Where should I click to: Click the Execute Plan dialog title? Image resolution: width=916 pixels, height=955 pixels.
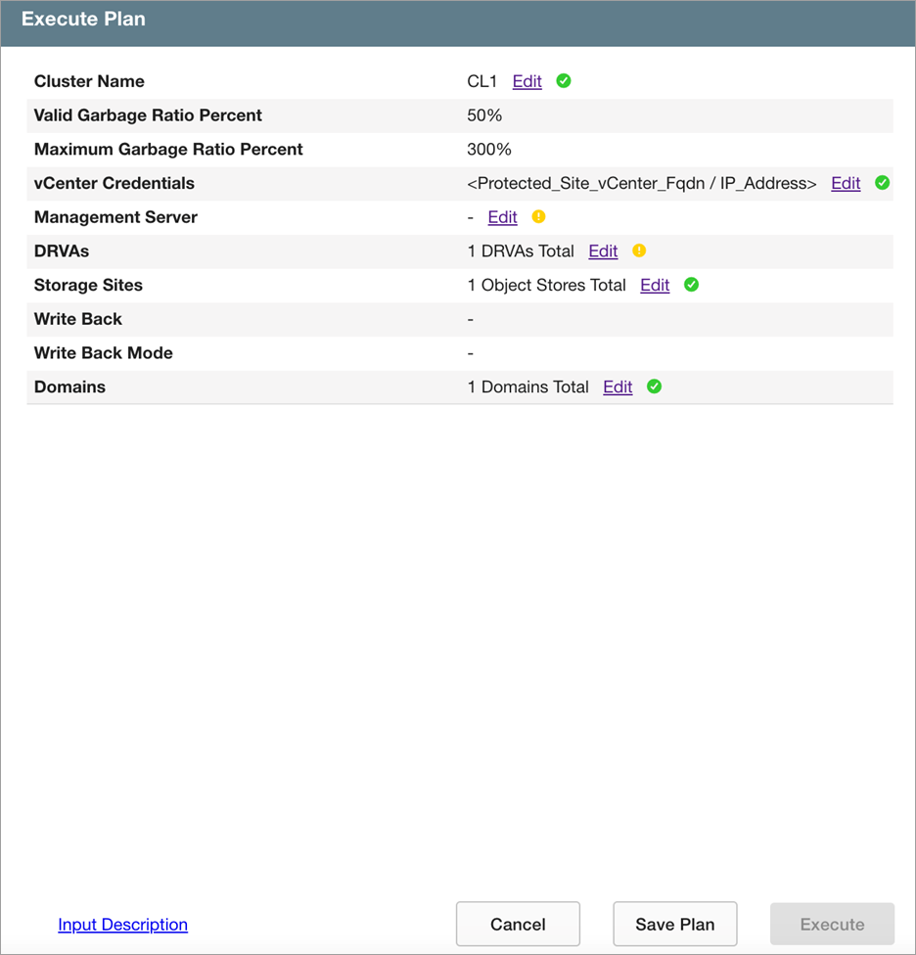click(x=83, y=20)
